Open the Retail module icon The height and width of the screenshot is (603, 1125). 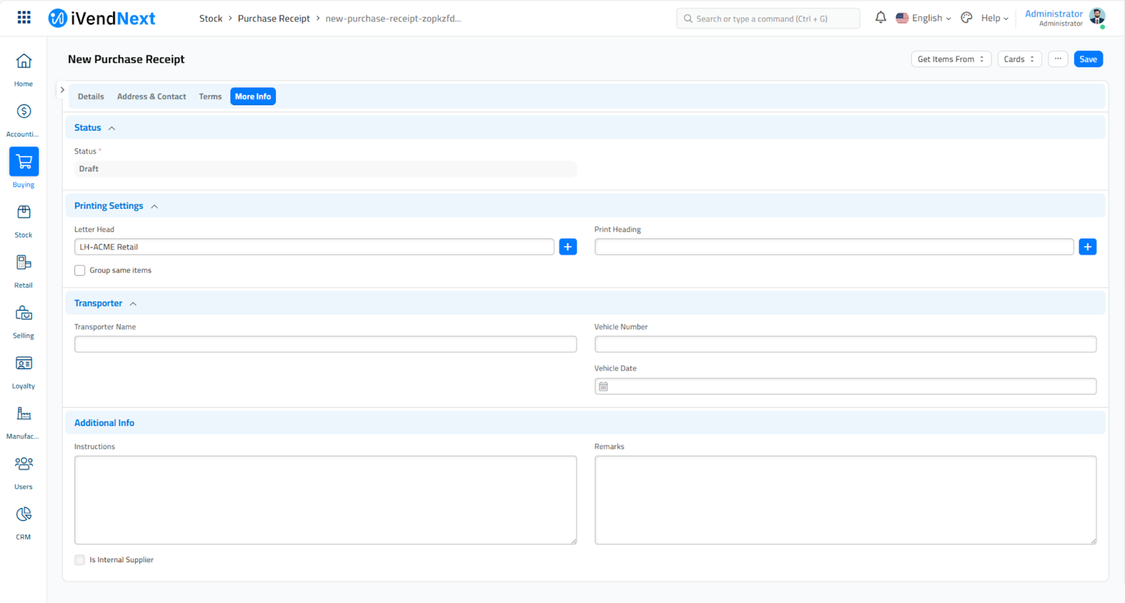click(24, 263)
